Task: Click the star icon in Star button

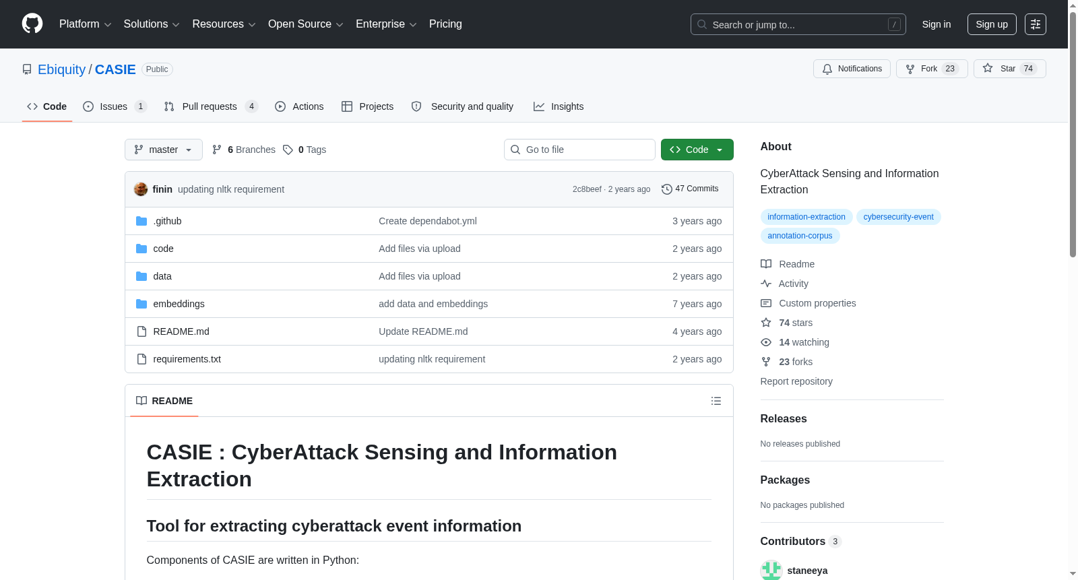Action: click(988, 68)
